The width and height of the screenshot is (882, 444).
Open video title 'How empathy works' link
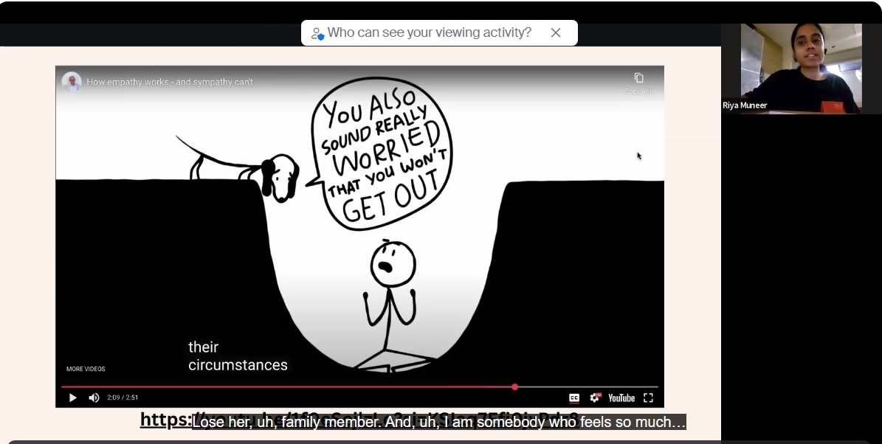170,82
